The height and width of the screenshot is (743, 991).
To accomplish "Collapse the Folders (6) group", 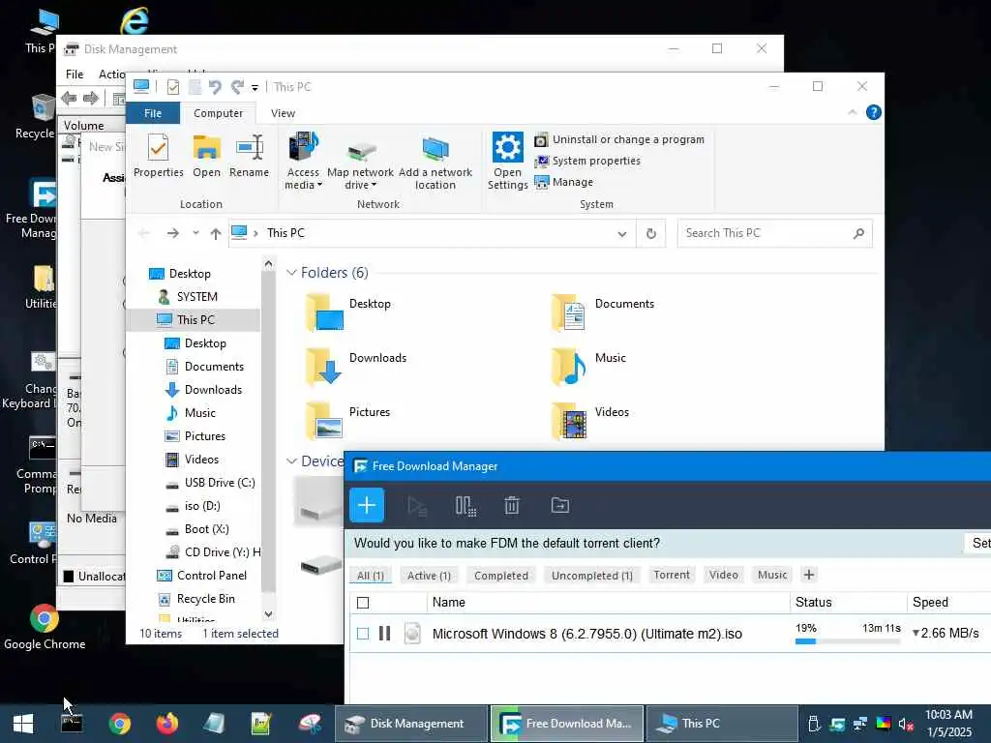I will coord(291,272).
